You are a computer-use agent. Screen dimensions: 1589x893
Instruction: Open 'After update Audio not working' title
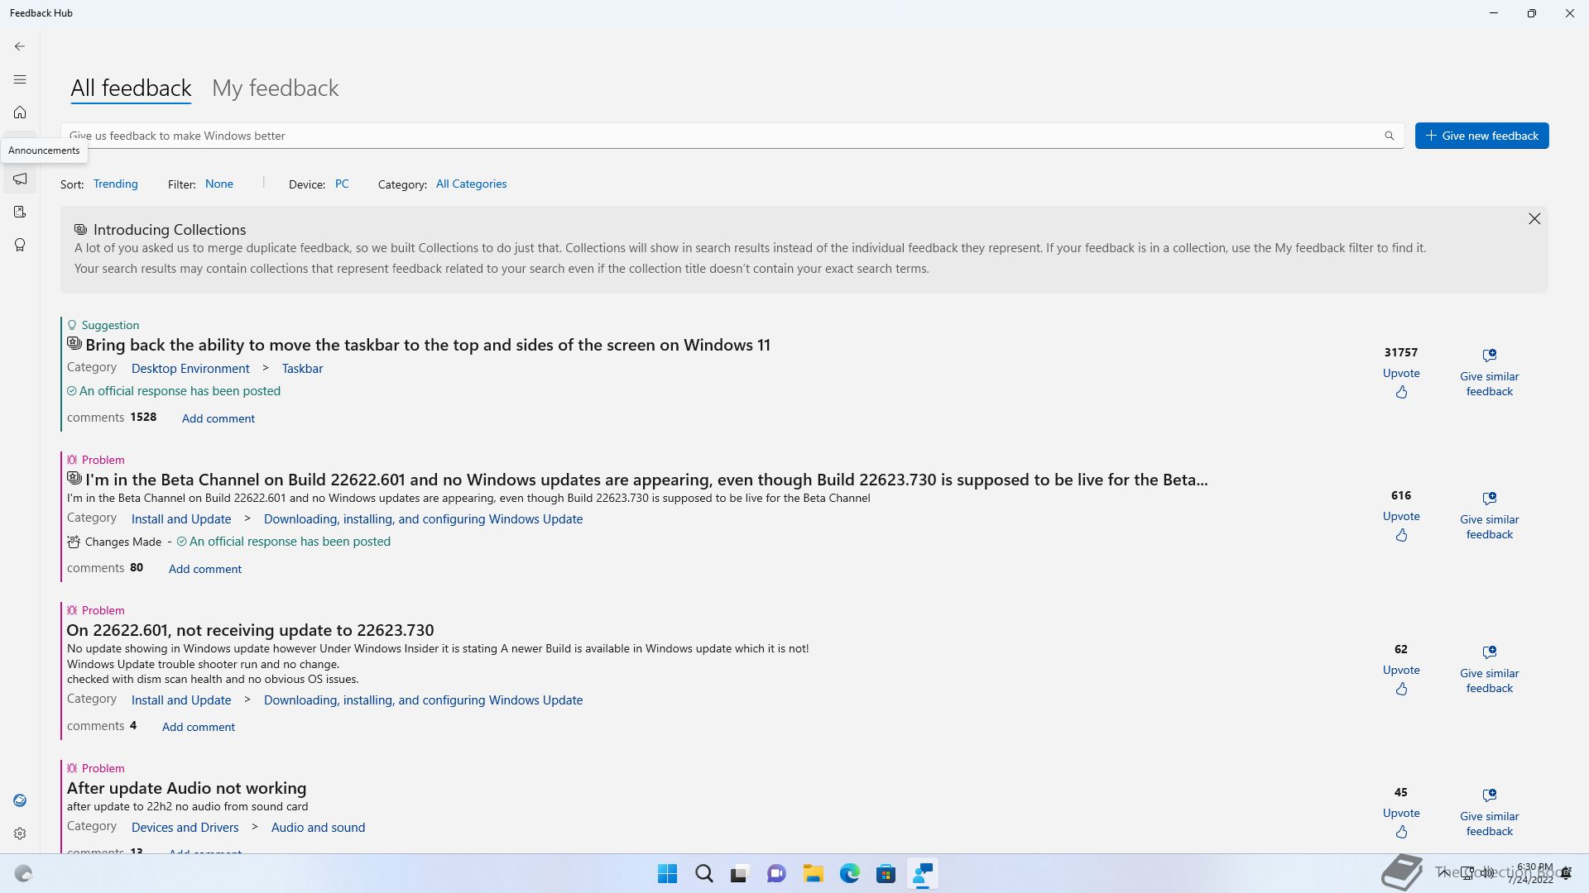186,788
